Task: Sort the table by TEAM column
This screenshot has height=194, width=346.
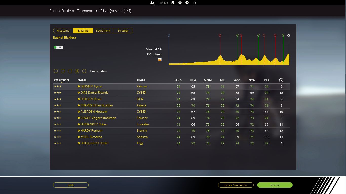Action: 141,80
